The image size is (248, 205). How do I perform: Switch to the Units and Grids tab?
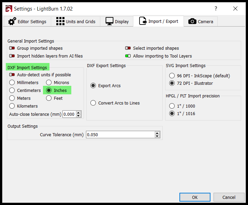76,21
